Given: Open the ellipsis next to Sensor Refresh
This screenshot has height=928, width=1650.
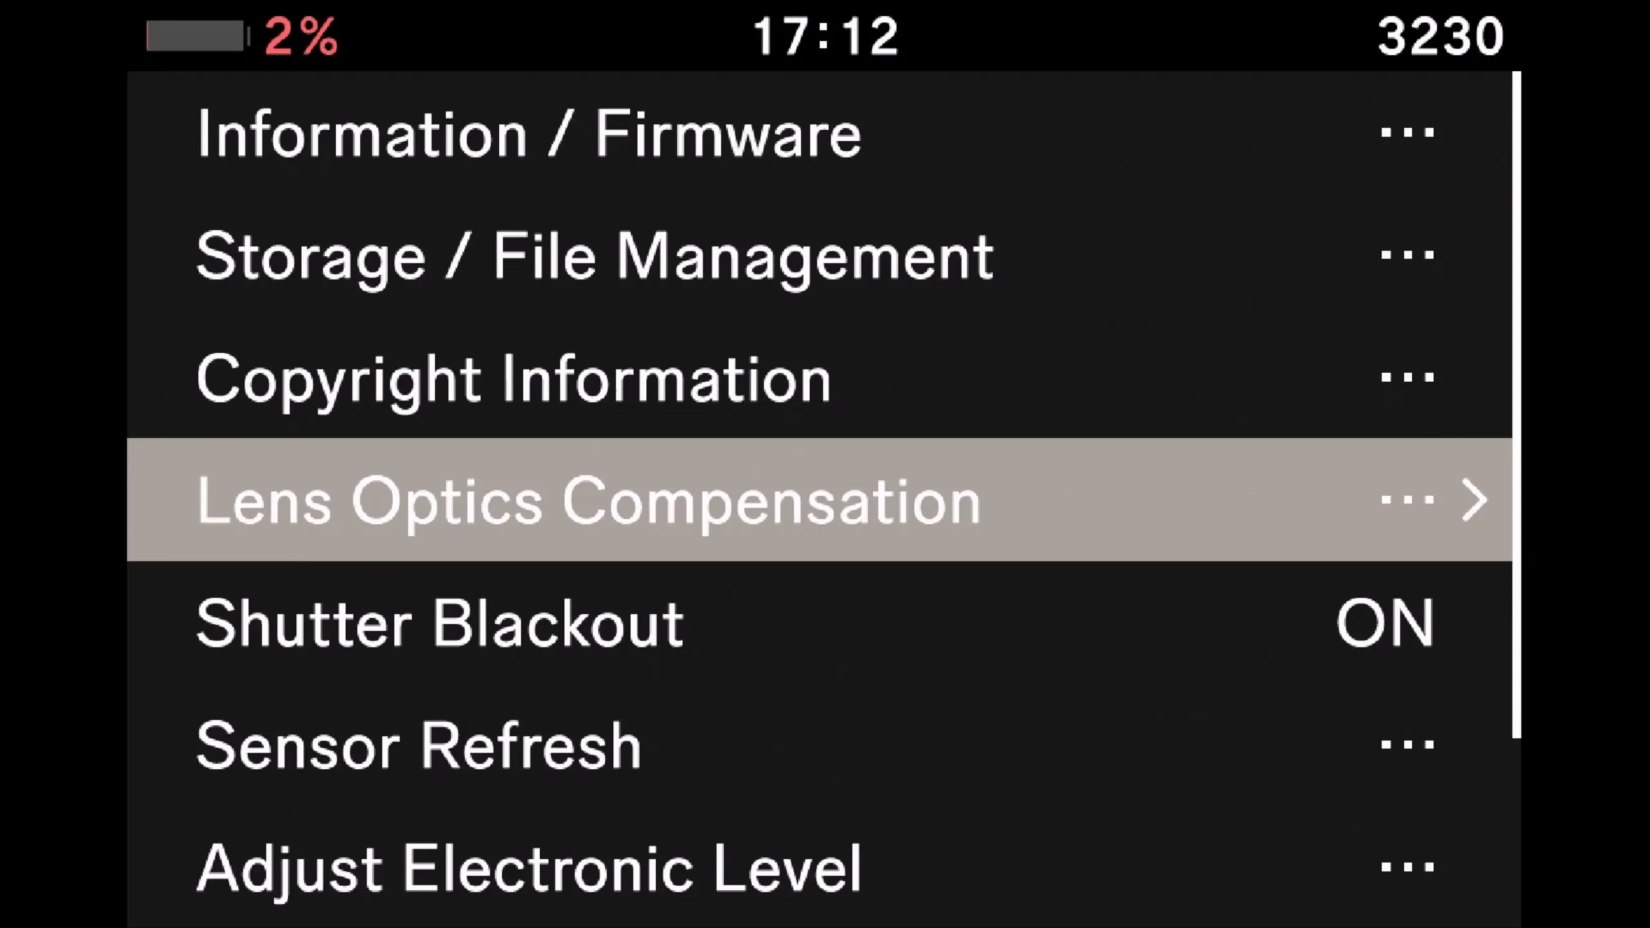Looking at the screenshot, I should 1407,745.
